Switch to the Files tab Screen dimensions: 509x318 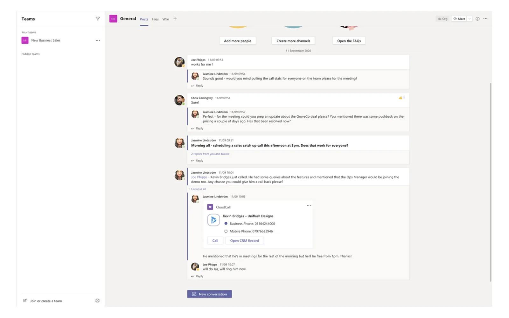pyautogui.click(x=155, y=19)
